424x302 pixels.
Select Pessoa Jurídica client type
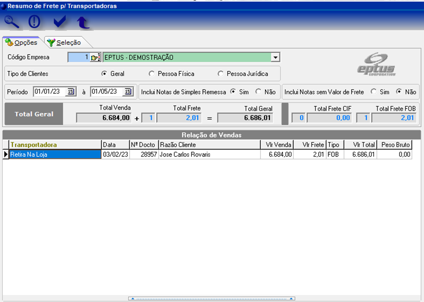pos(221,74)
